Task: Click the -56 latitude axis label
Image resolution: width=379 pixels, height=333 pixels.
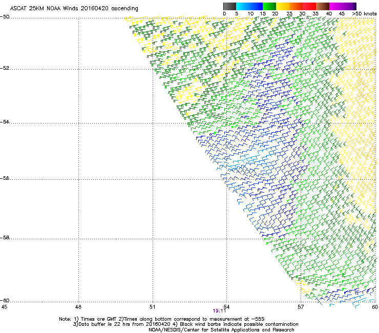Action: [5, 178]
